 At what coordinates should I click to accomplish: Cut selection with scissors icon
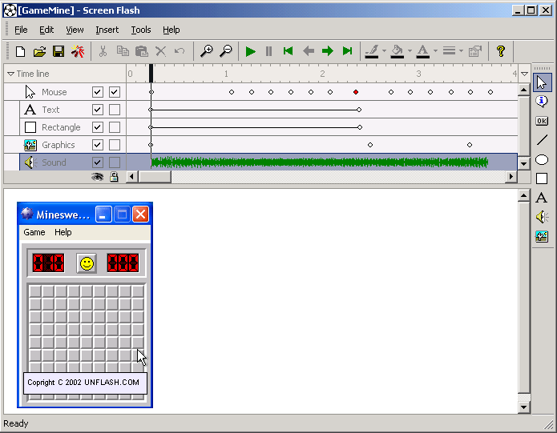pos(103,51)
